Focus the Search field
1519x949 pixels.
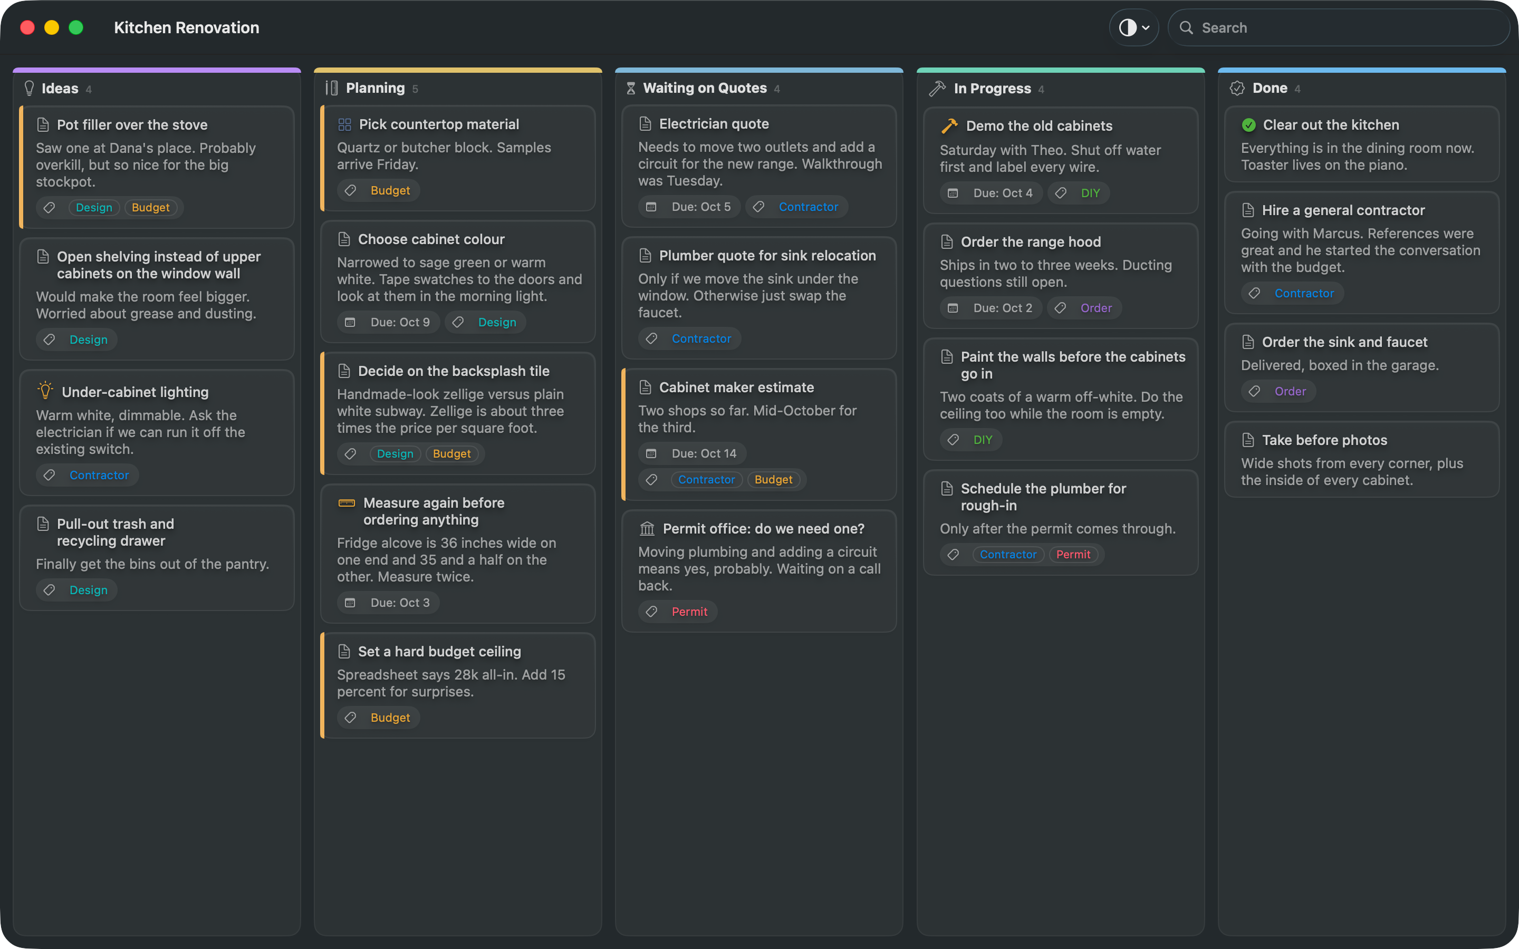pyautogui.click(x=1338, y=27)
